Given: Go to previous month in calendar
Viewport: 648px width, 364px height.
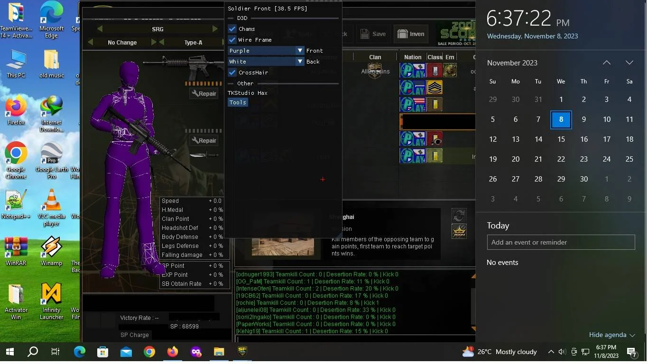Looking at the screenshot, I should pyautogui.click(x=607, y=63).
